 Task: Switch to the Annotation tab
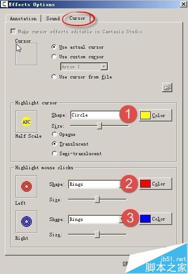[23, 18]
